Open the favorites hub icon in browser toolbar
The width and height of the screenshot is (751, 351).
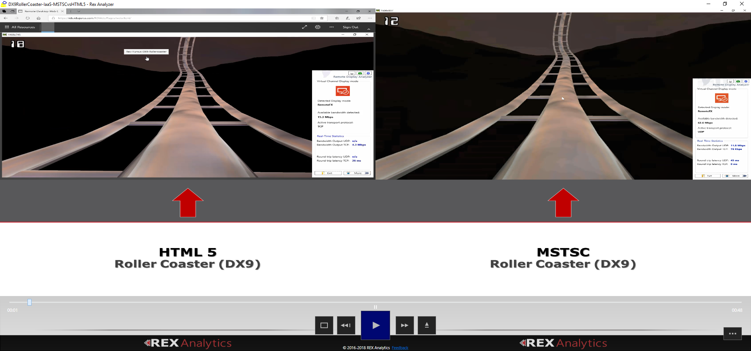click(x=337, y=18)
